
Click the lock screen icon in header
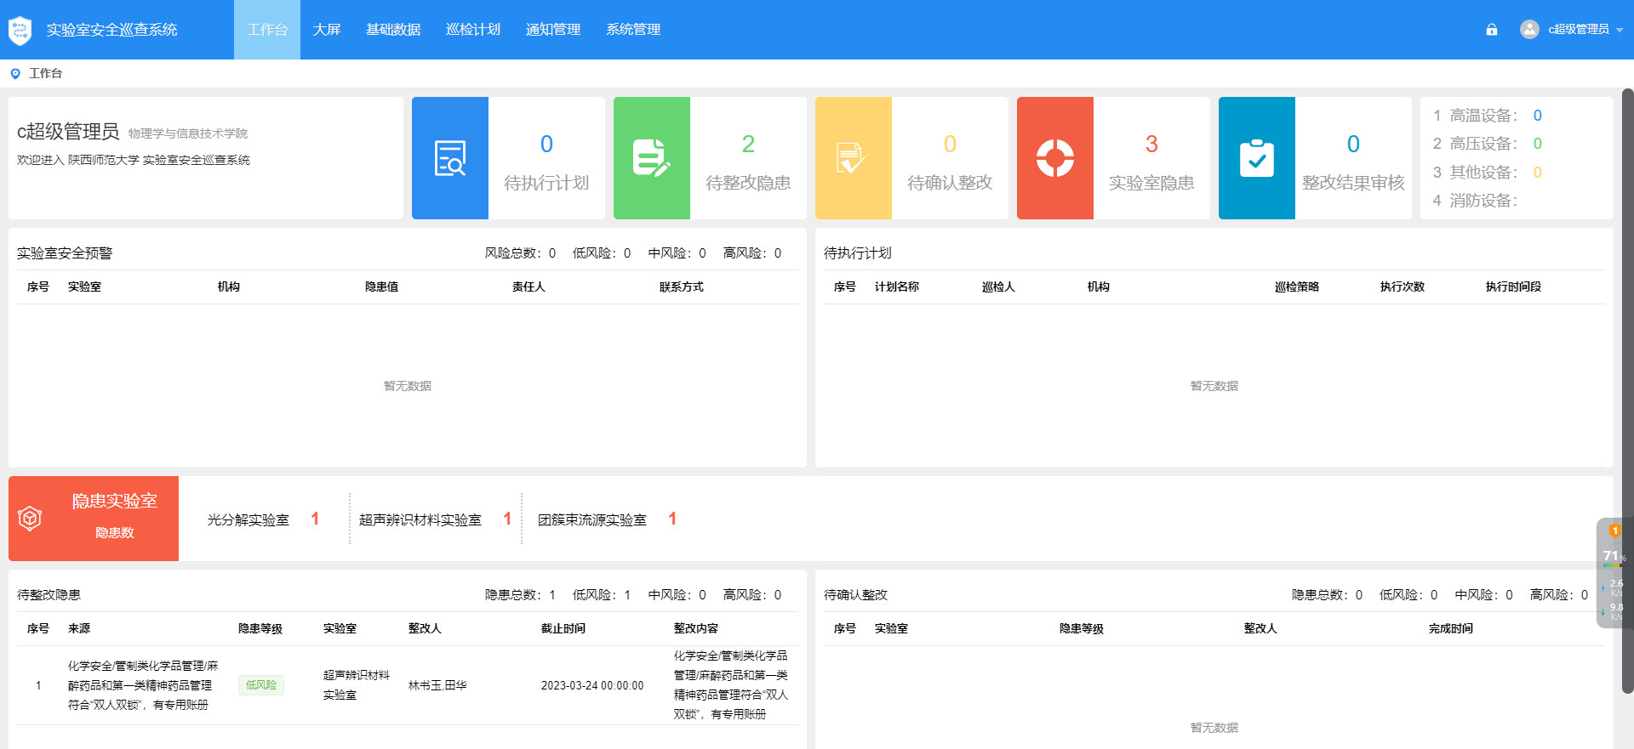point(1492,30)
